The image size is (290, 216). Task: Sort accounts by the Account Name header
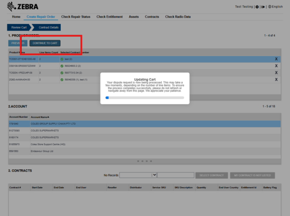[x=40, y=117]
